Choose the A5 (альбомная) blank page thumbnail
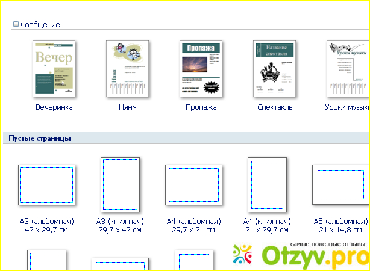370x271 pixels. 340,185
